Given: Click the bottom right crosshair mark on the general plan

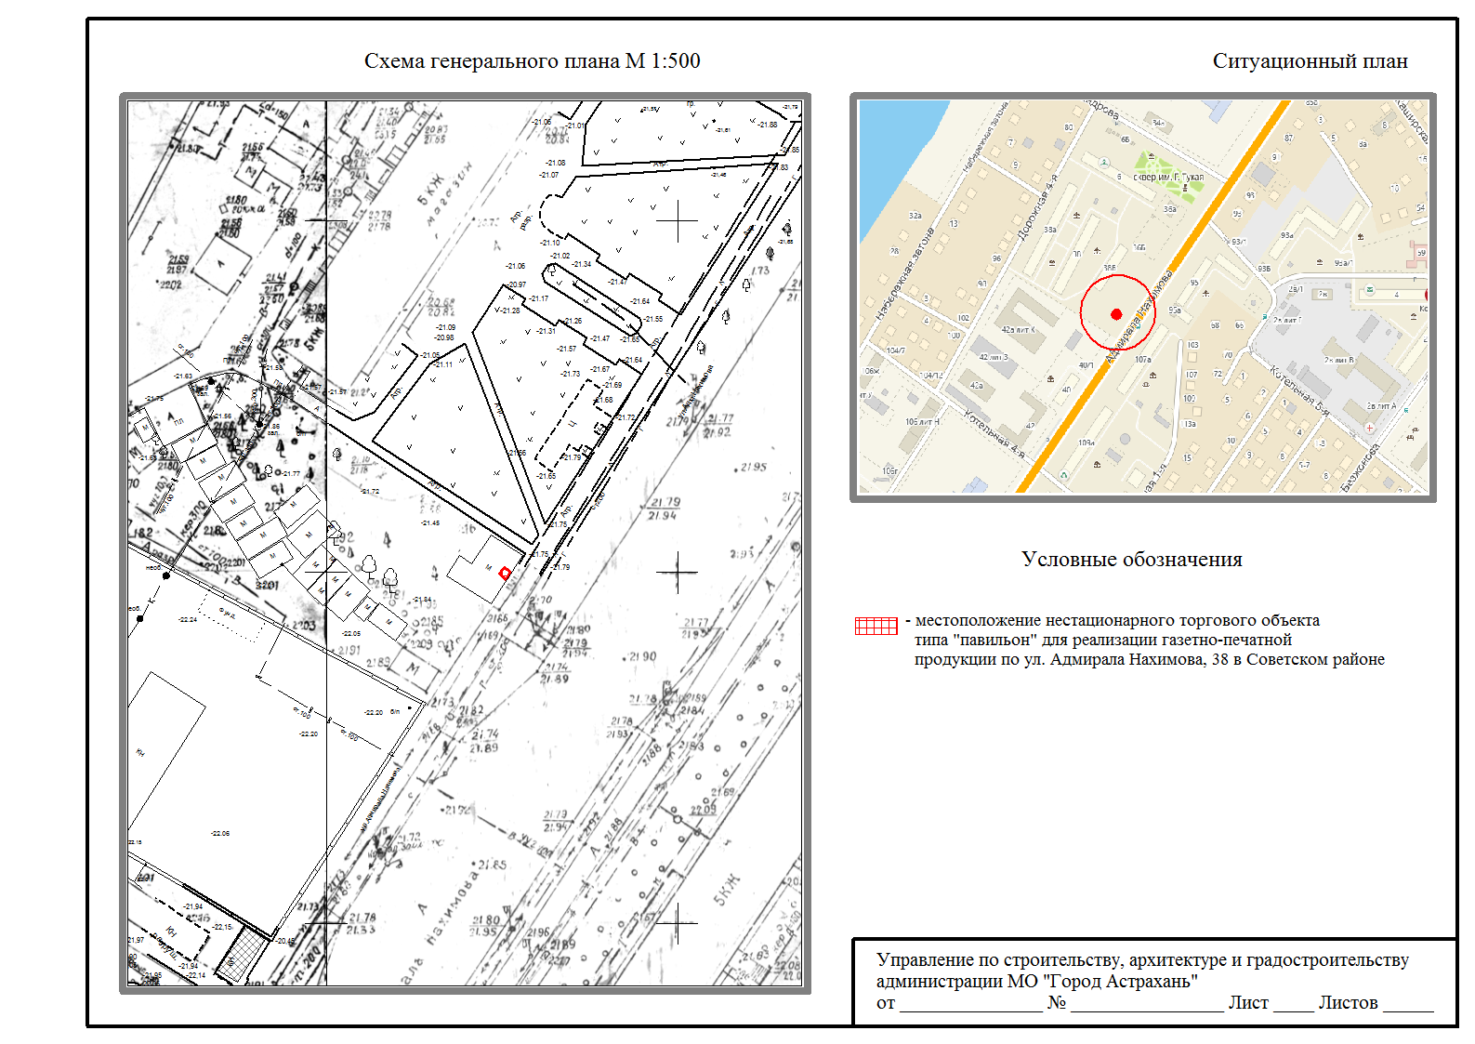Looking at the screenshot, I should click(678, 922).
